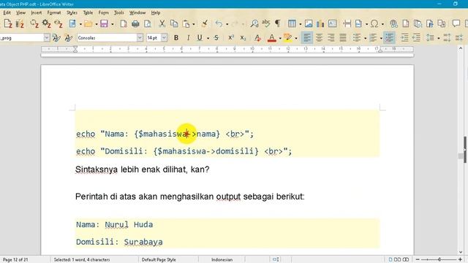Click the Insert Text Box icon
Screen dimensions: 468x263
(332, 23)
